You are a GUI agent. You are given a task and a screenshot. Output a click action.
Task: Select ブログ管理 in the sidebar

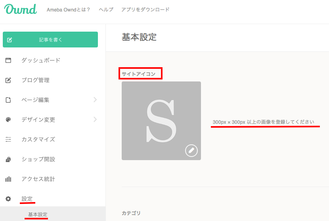point(35,80)
